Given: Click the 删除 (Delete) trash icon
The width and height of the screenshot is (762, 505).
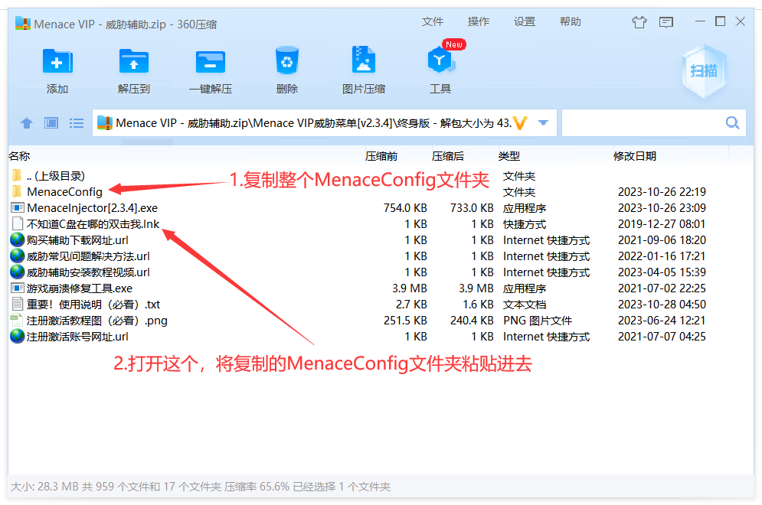Looking at the screenshot, I should 287,62.
